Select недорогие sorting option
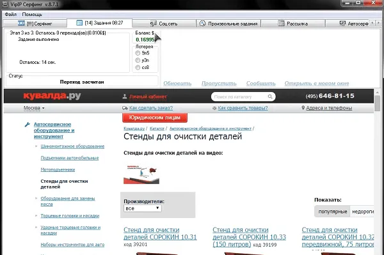This screenshot has width=384, height=255. 362,212
